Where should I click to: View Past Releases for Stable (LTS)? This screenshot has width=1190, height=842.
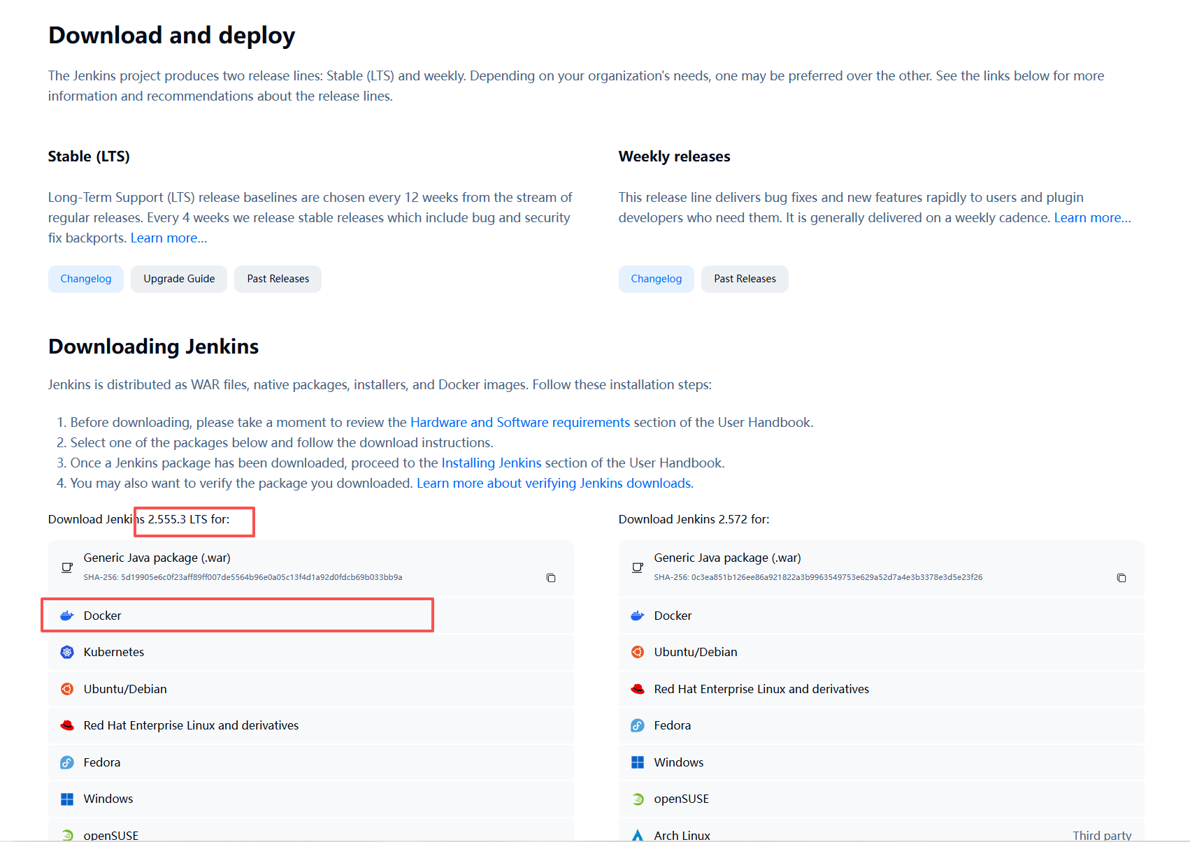278,279
